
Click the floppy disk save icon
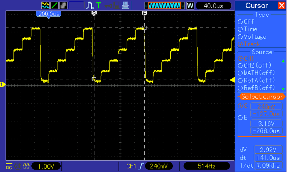[x=117, y=5]
